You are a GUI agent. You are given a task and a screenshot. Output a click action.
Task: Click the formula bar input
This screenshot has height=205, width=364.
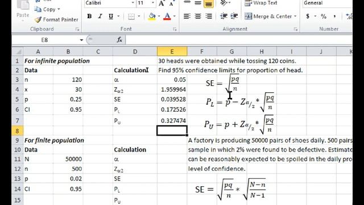point(239,40)
